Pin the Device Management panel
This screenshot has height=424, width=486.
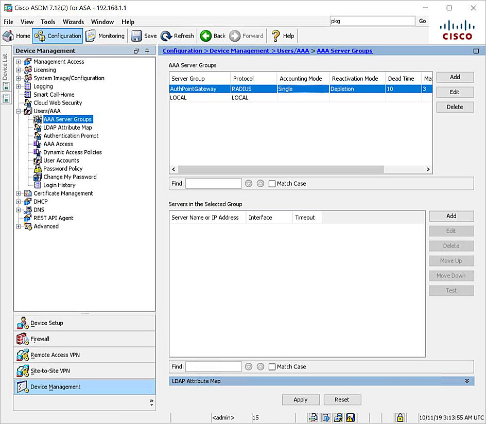point(146,50)
